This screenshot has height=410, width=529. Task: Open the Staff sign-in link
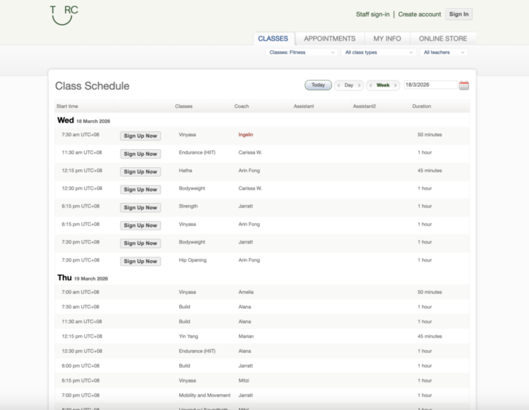tap(373, 14)
